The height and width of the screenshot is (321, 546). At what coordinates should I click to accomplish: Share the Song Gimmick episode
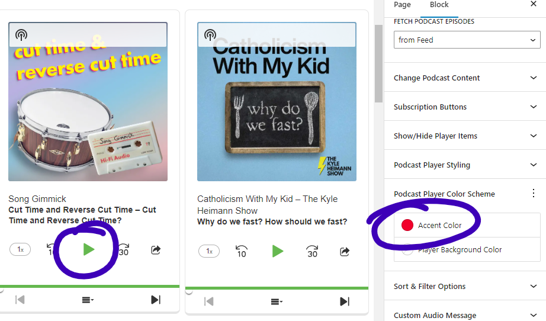(156, 249)
